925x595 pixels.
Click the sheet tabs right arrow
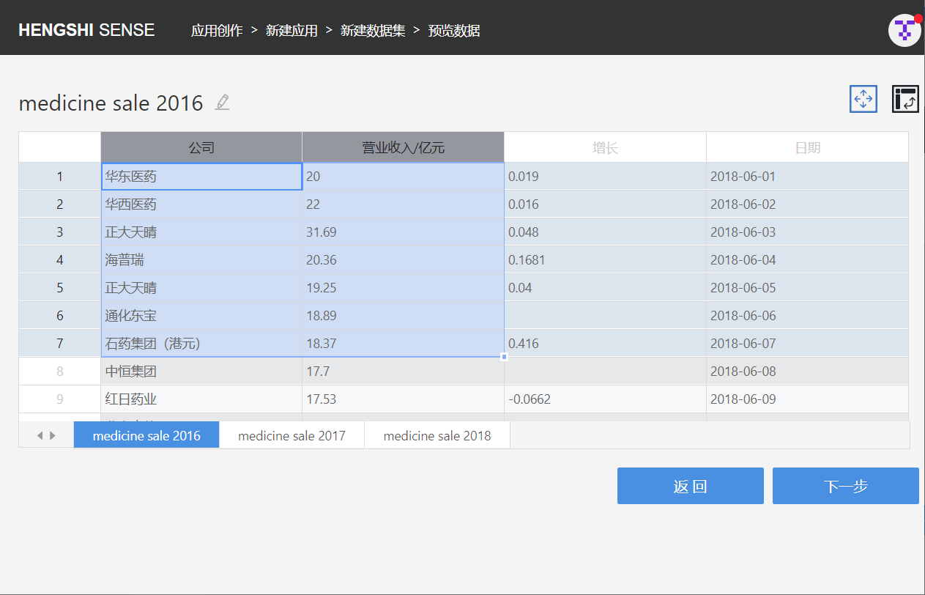point(53,435)
